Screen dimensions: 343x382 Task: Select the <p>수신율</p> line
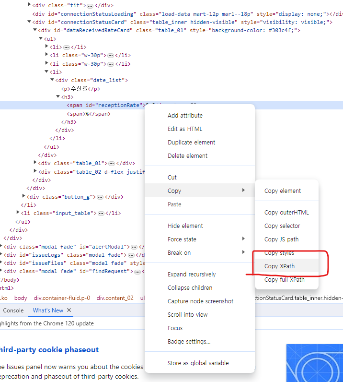coord(80,89)
